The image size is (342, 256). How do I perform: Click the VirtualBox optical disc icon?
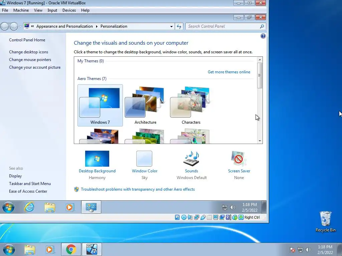coord(184,217)
